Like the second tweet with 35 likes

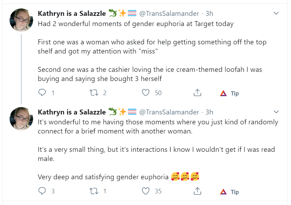146,191
